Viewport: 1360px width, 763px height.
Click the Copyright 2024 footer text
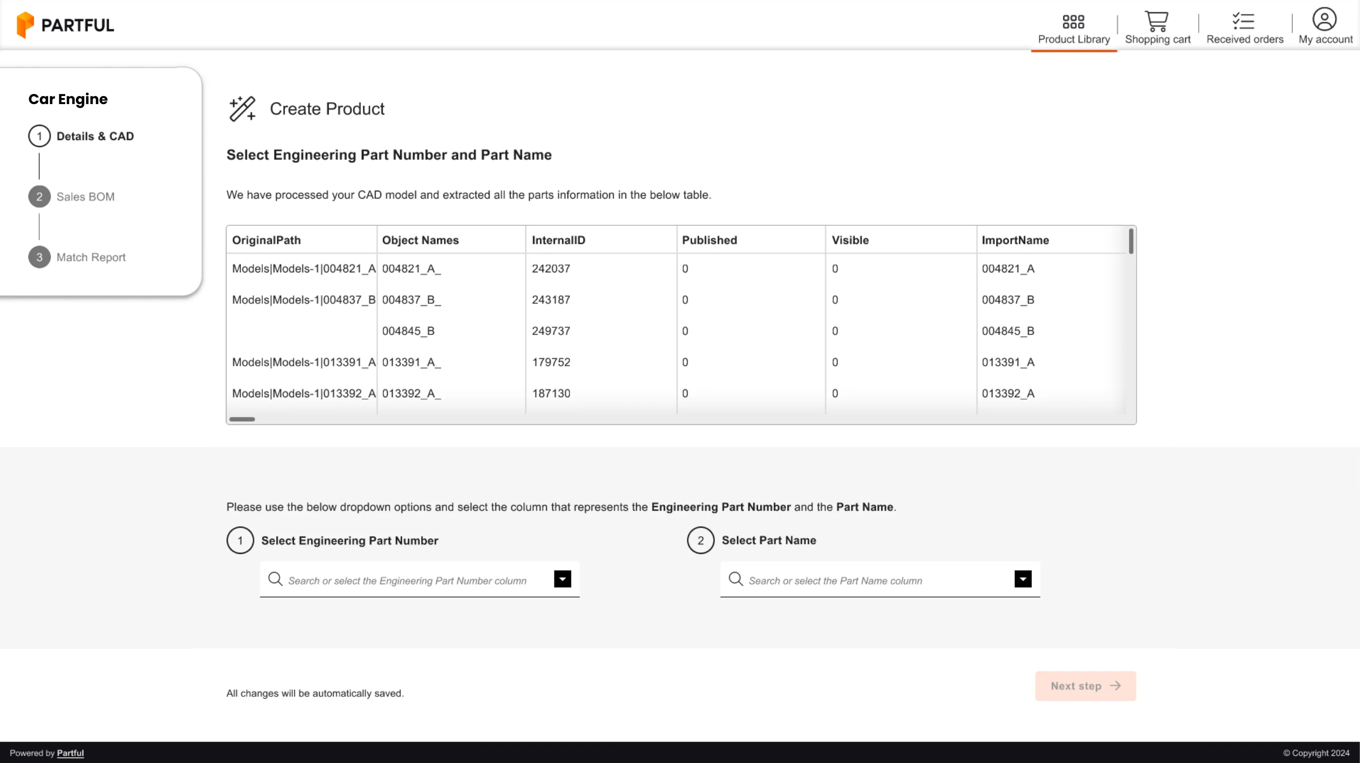click(1316, 753)
